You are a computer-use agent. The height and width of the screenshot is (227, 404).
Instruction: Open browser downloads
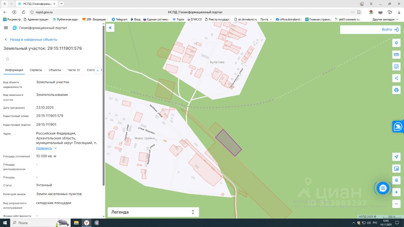point(399,12)
